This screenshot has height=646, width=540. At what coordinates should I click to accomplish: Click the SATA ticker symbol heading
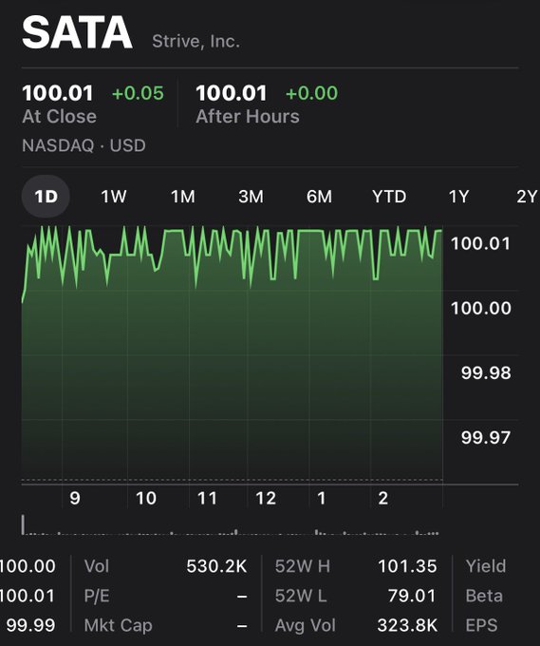pos(77,32)
